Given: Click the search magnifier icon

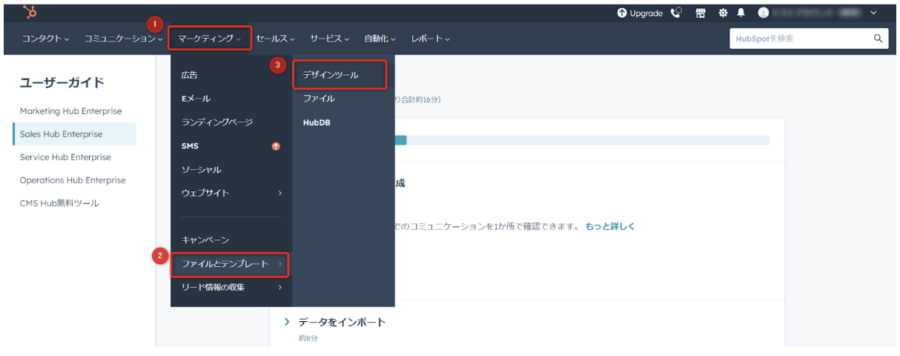Looking at the screenshot, I should click(x=878, y=39).
